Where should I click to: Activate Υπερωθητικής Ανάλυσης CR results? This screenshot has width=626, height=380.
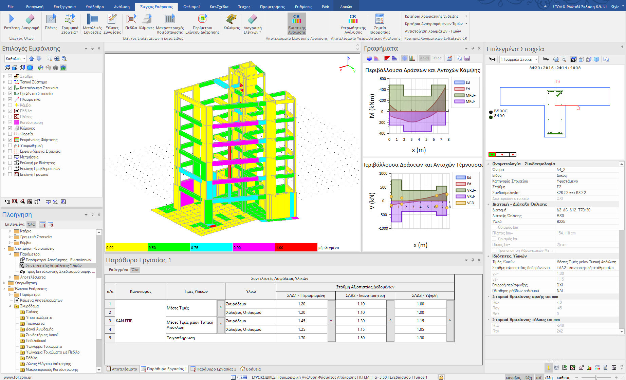[x=353, y=24]
